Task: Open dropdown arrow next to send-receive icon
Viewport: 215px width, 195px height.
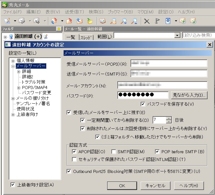Action: (x=62, y=21)
